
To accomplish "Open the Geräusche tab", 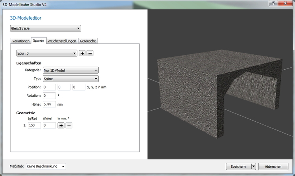I will point(87,41).
